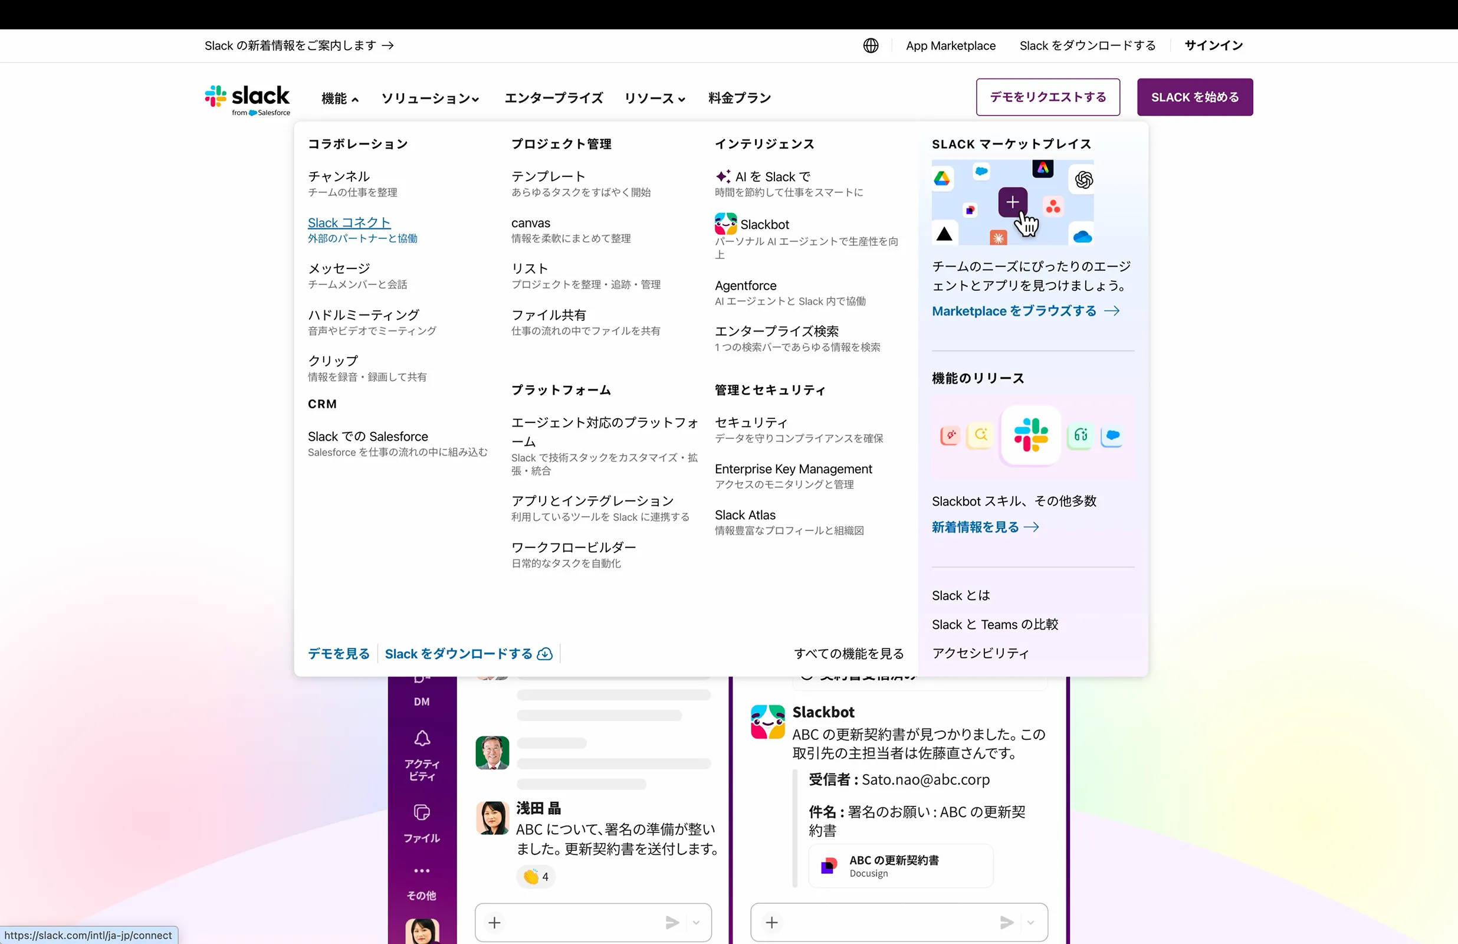
Task: Click the Slack logo in header
Action: pos(248,99)
